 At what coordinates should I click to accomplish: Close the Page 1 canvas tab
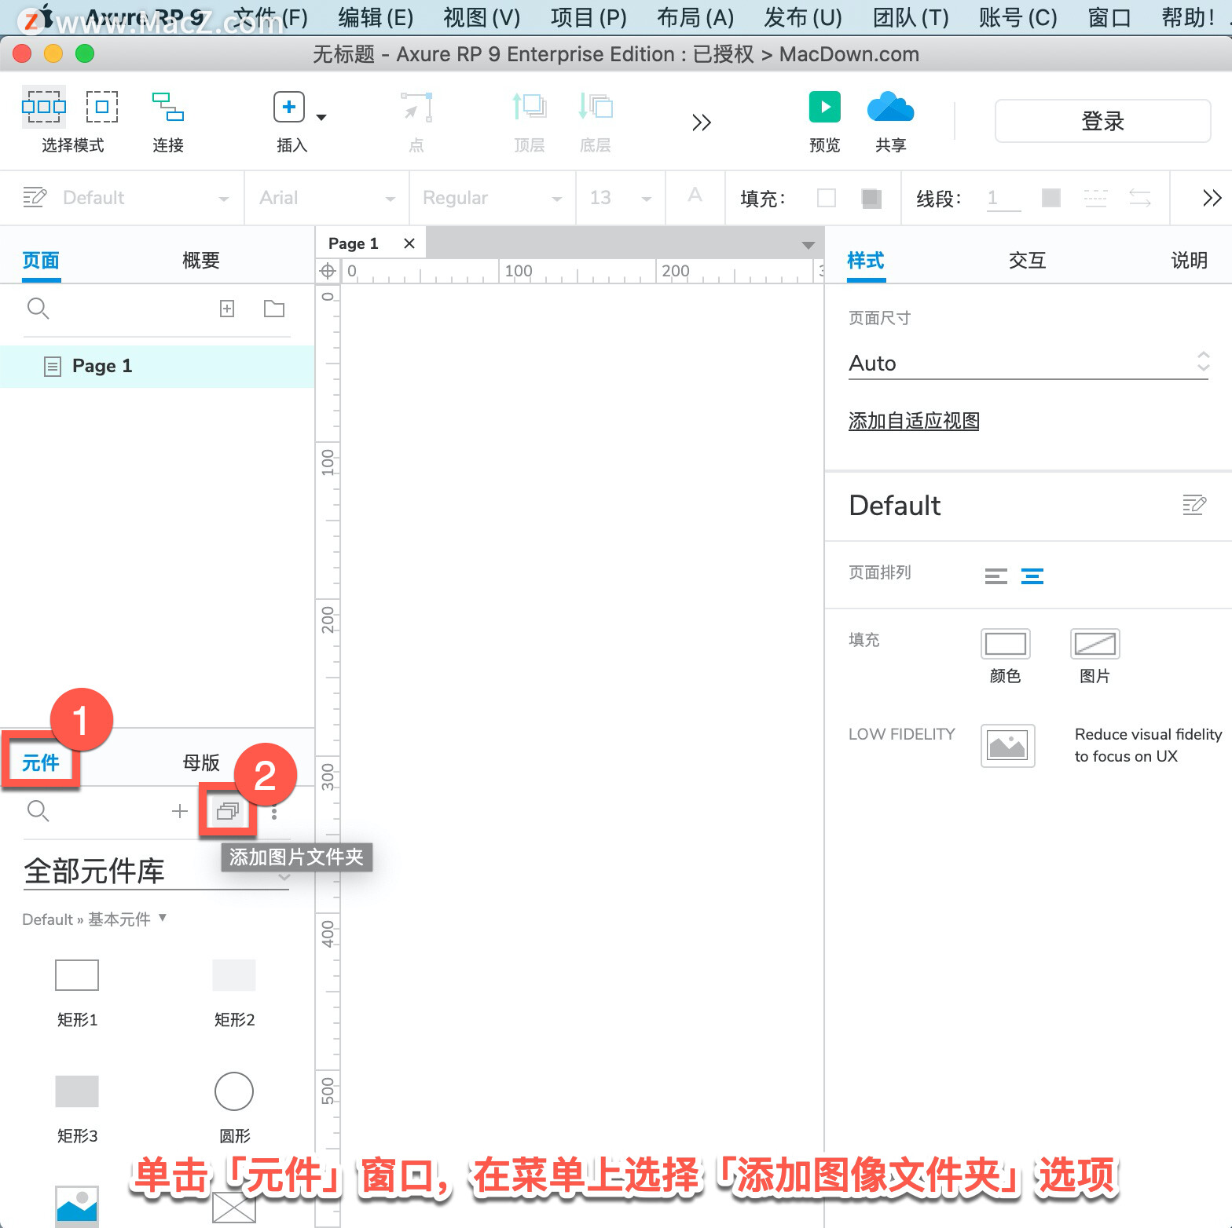point(409,243)
